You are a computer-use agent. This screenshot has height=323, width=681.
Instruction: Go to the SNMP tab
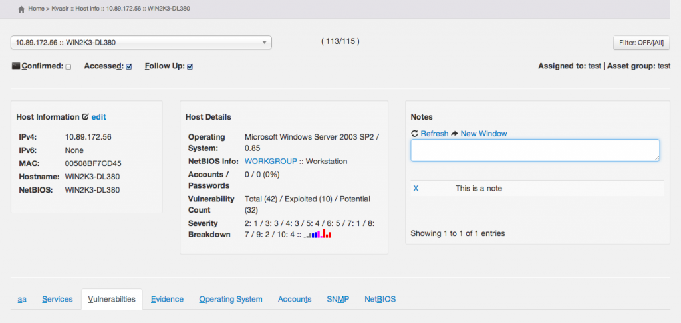tap(338, 300)
